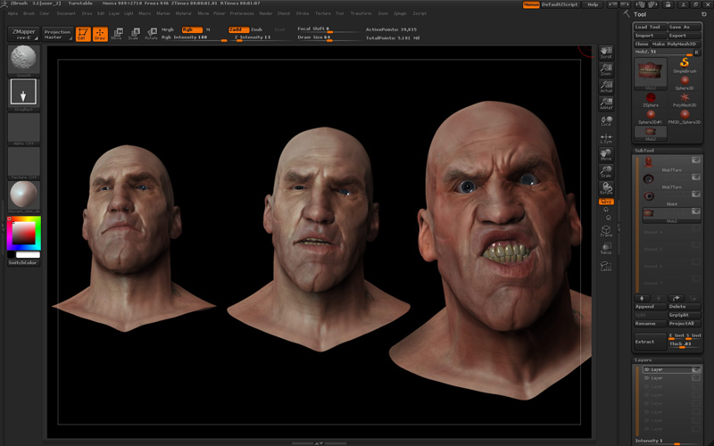Image resolution: width=714 pixels, height=446 pixels.
Task: Select the SimpleBrush tool
Action: [x=685, y=64]
